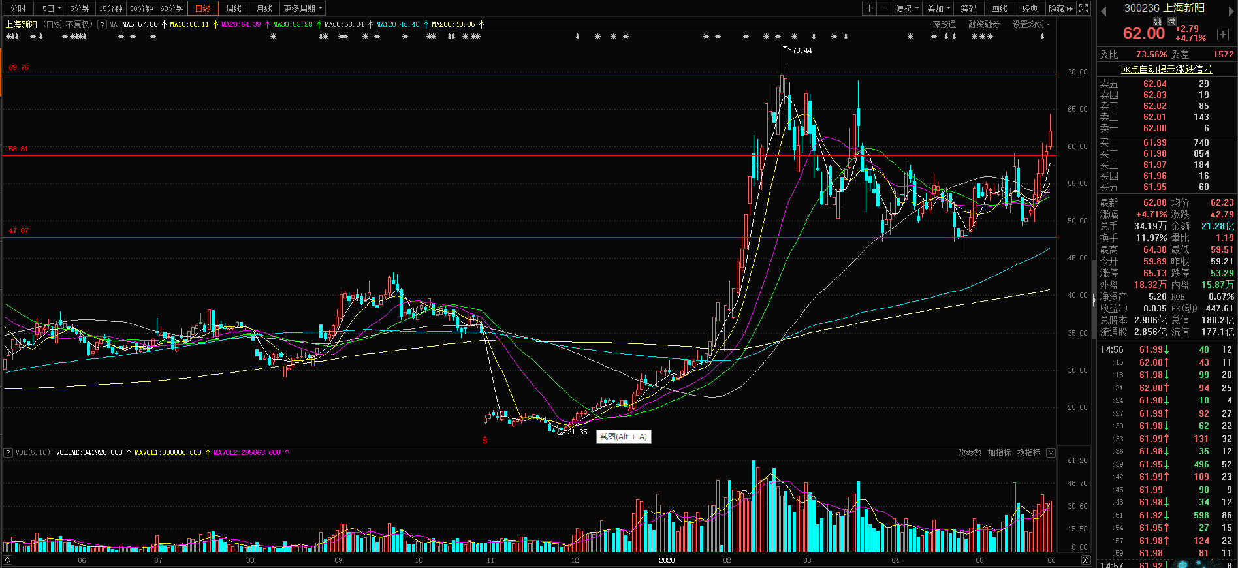Click 换指标 to change indicator
1238x568 pixels.
point(1028,452)
